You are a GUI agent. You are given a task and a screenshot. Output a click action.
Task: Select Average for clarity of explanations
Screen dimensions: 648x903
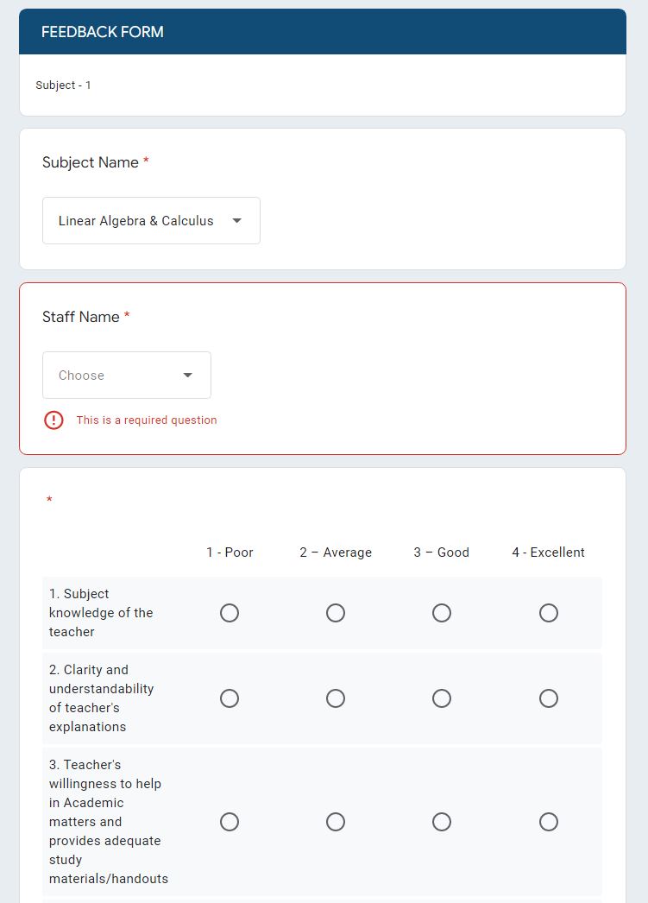[336, 698]
